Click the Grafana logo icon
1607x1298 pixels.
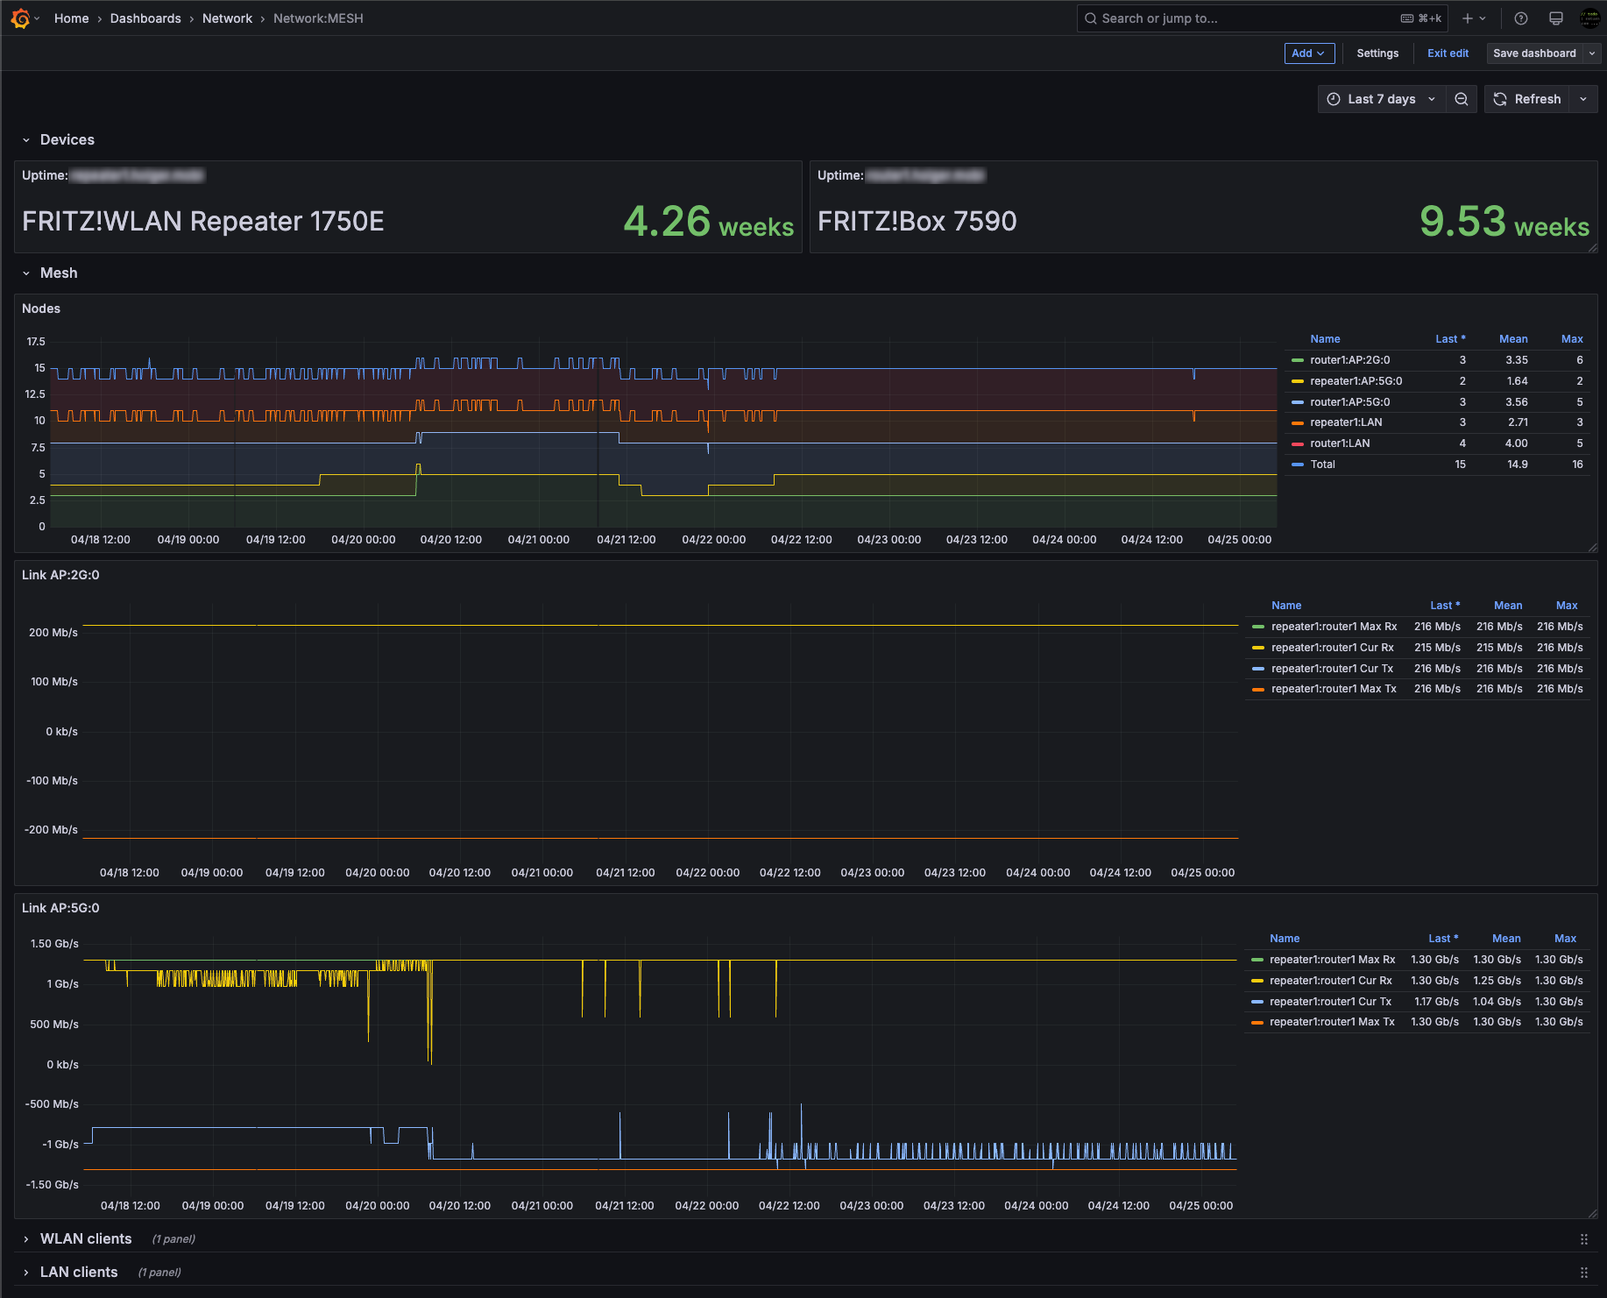20,18
